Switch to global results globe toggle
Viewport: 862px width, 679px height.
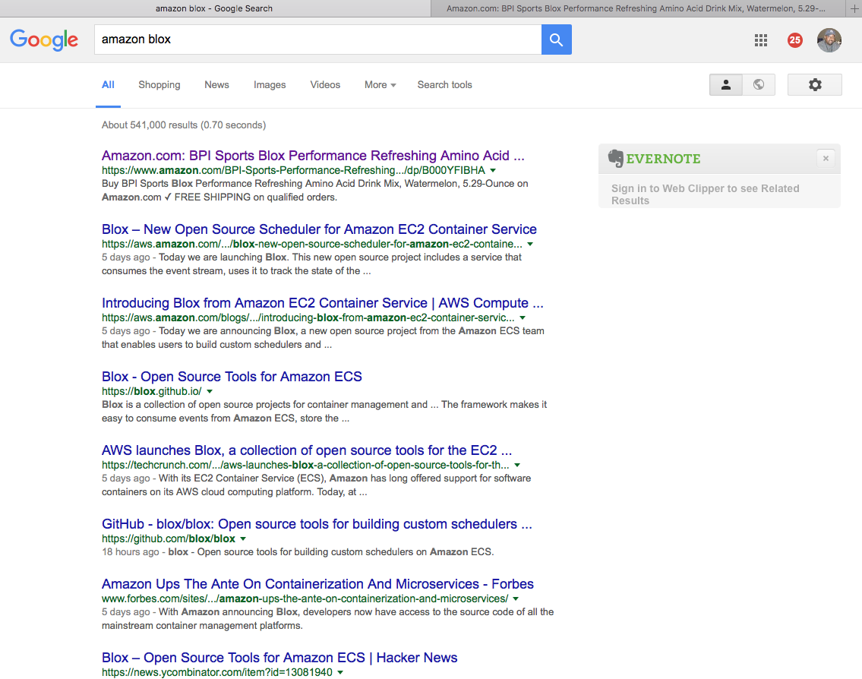point(758,85)
